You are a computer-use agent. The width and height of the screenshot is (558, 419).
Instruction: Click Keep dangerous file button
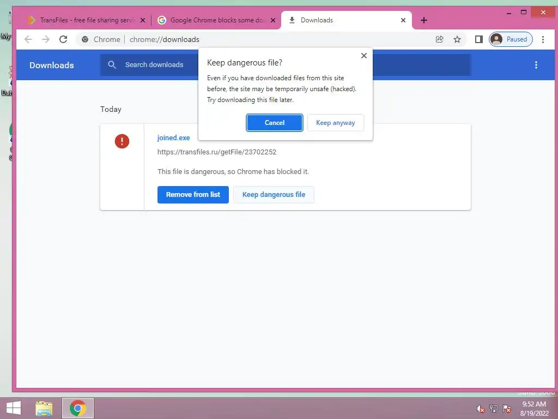(x=274, y=195)
